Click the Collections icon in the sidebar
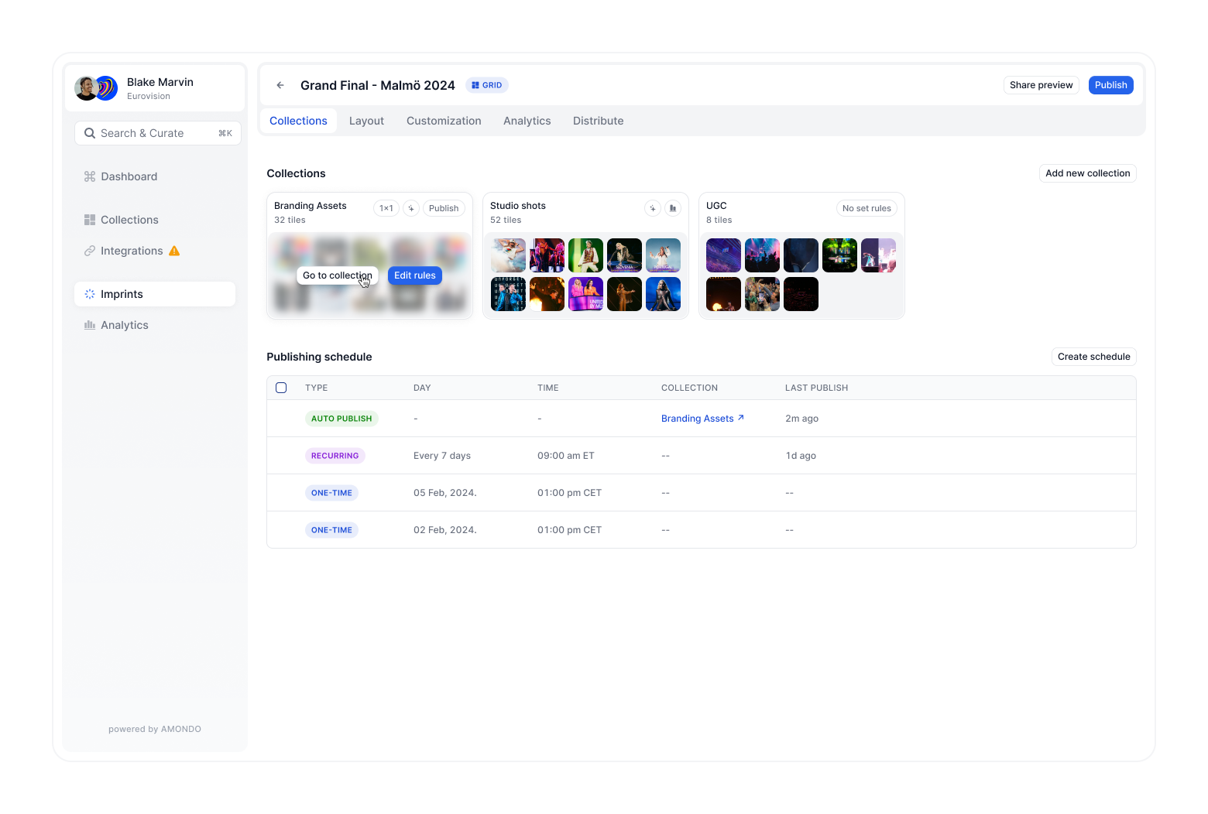 pyautogui.click(x=89, y=220)
